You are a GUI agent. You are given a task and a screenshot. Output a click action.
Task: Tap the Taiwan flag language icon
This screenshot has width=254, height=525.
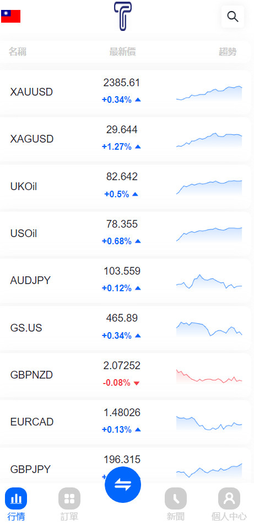click(10, 16)
